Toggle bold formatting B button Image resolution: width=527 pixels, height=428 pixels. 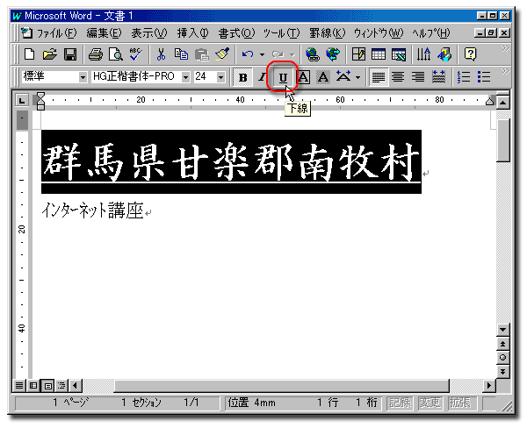pos(242,77)
